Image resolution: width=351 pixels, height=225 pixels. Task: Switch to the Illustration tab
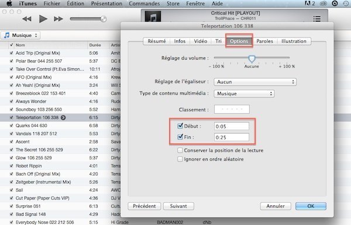tap(294, 41)
